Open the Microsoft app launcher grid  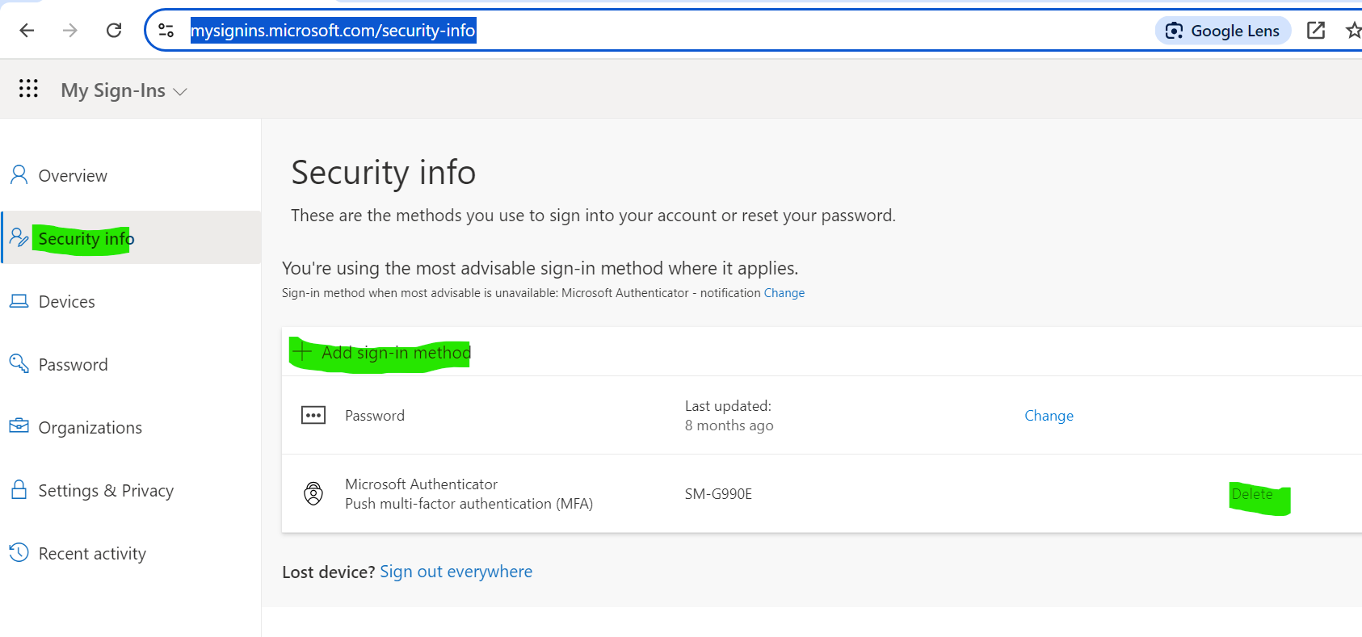[x=28, y=89]
